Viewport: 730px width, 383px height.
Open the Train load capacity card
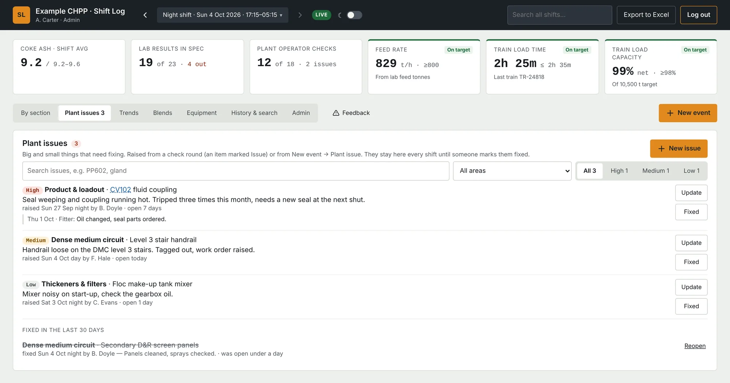pos(661,67)
